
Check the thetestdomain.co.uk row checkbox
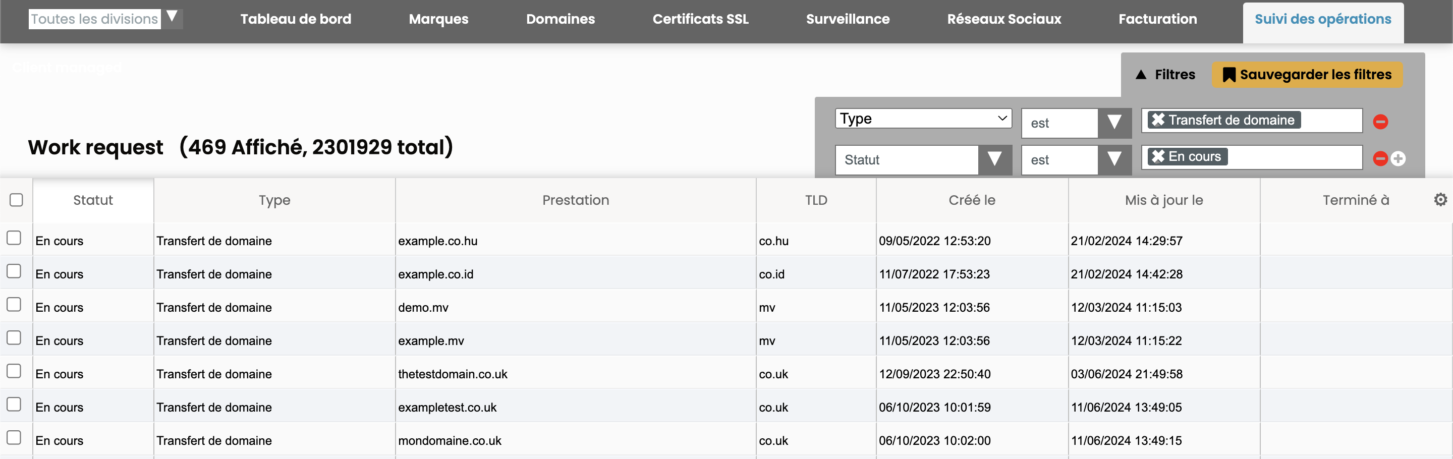click(x=14, y=371)
